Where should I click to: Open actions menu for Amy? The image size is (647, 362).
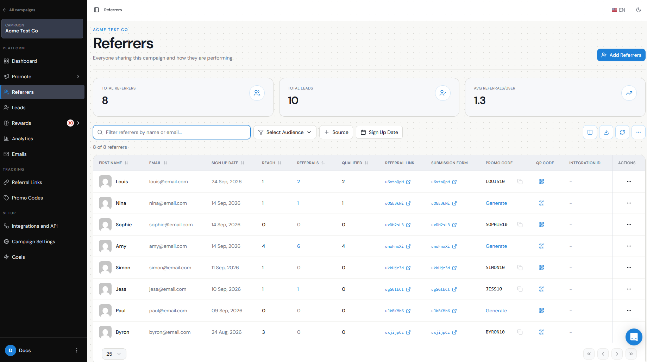(x=629, y=246)
